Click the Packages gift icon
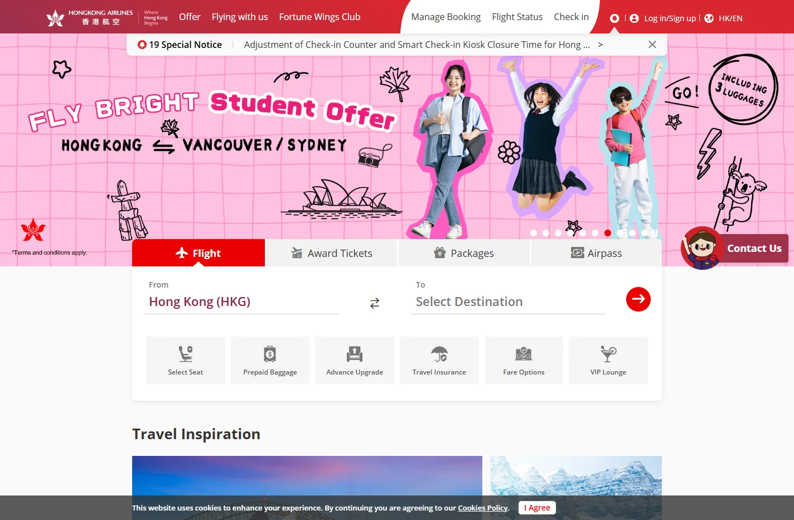Screen dimensions: 794x520 coord(440,252)
